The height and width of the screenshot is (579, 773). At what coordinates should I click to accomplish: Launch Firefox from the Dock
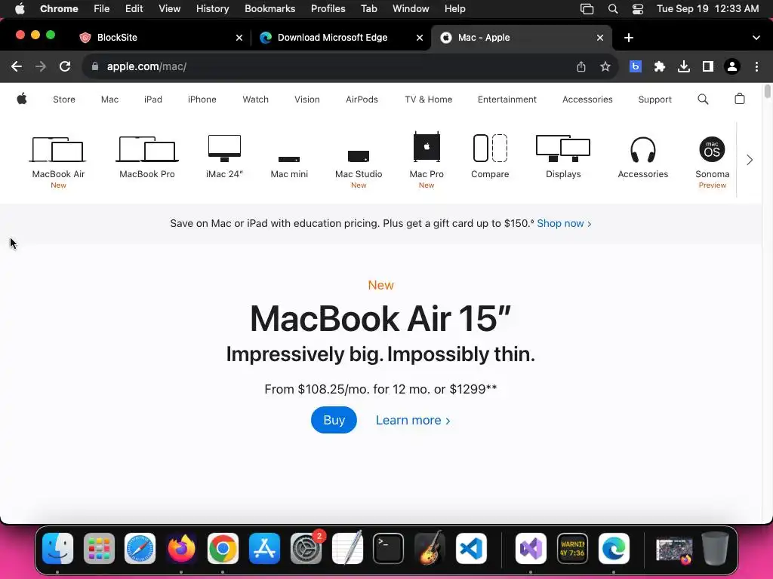pos(181,549)
